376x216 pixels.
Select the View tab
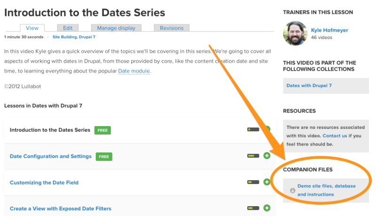tap(32, 28)
